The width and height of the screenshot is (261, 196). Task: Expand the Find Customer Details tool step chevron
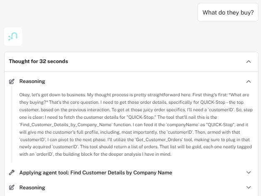coord(249,172)
